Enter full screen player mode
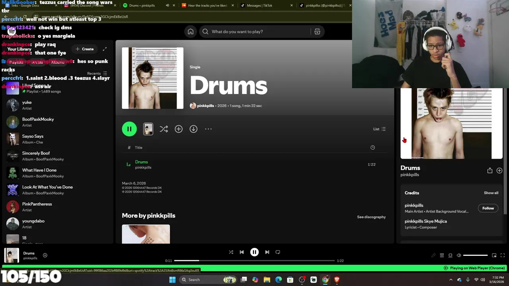 (503, 255)
